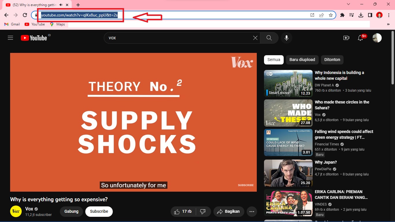Open more actions three-dot button
Viewport: 395px width, 222px height.
point(252,212)
